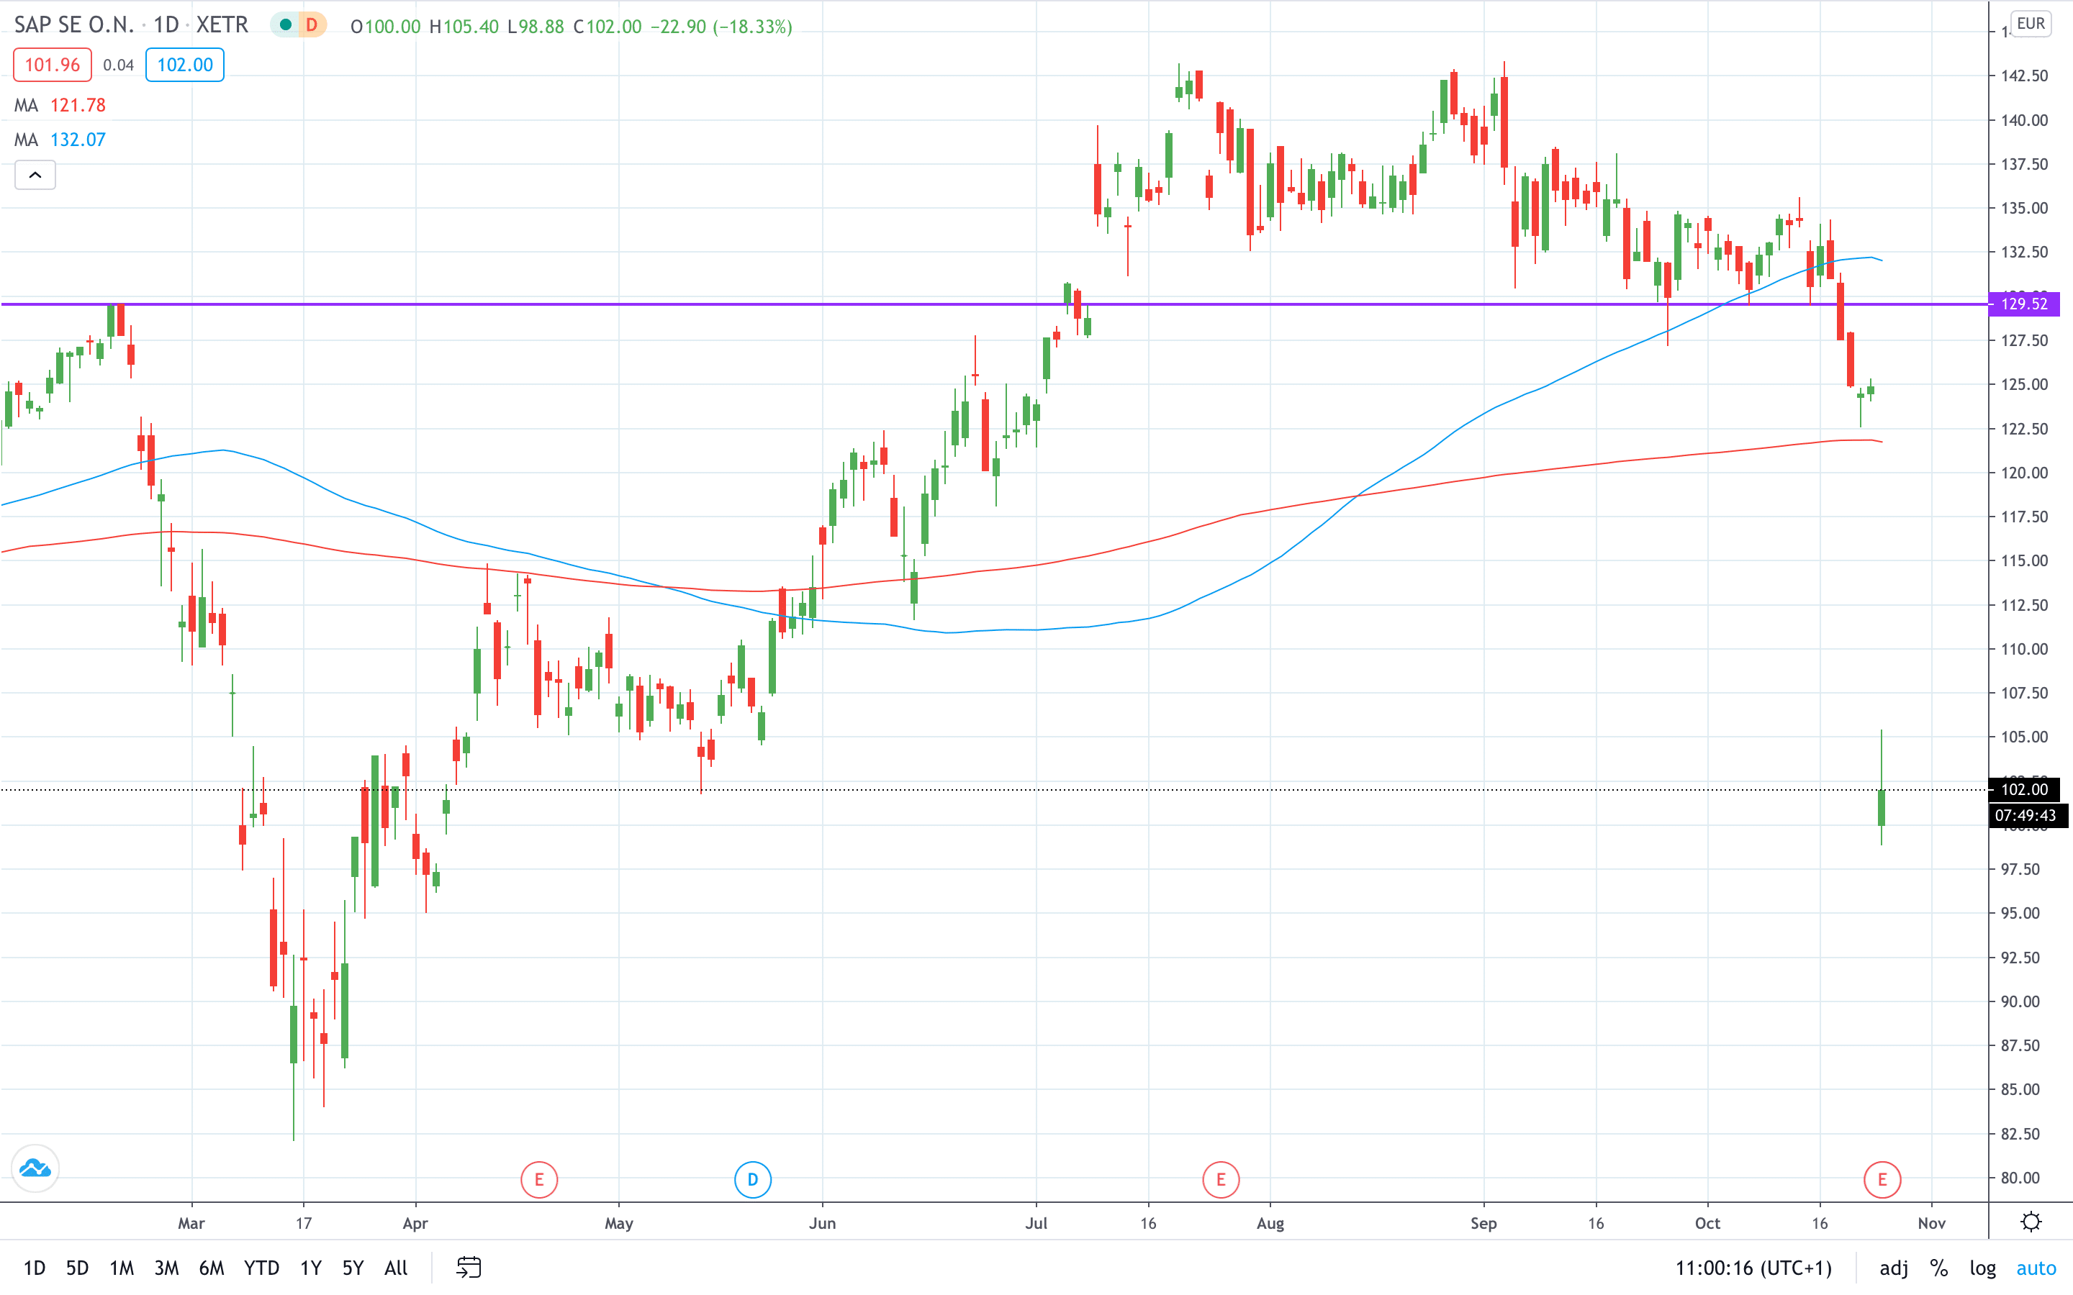Viewport: 2073px width, 1295px height.
Task: Select the 3M time range
Action: [166, 1268]
